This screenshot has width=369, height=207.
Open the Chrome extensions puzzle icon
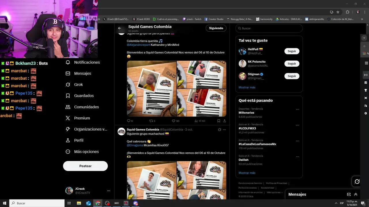[x=347, y=12]
